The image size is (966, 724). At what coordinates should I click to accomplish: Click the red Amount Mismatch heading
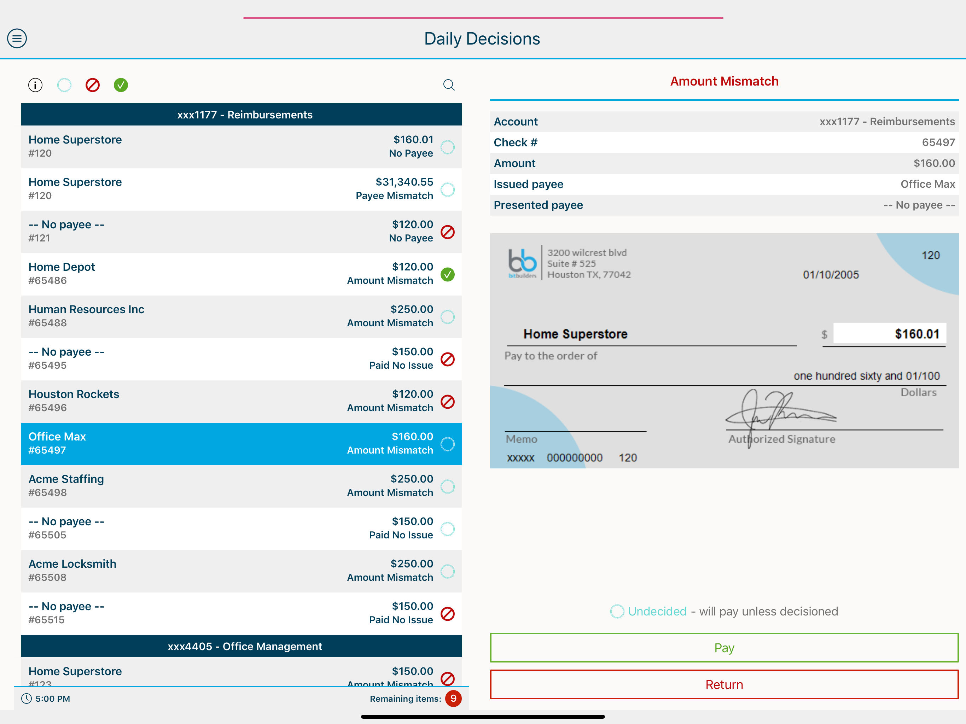pyautogui.click(x=724, y=81)
